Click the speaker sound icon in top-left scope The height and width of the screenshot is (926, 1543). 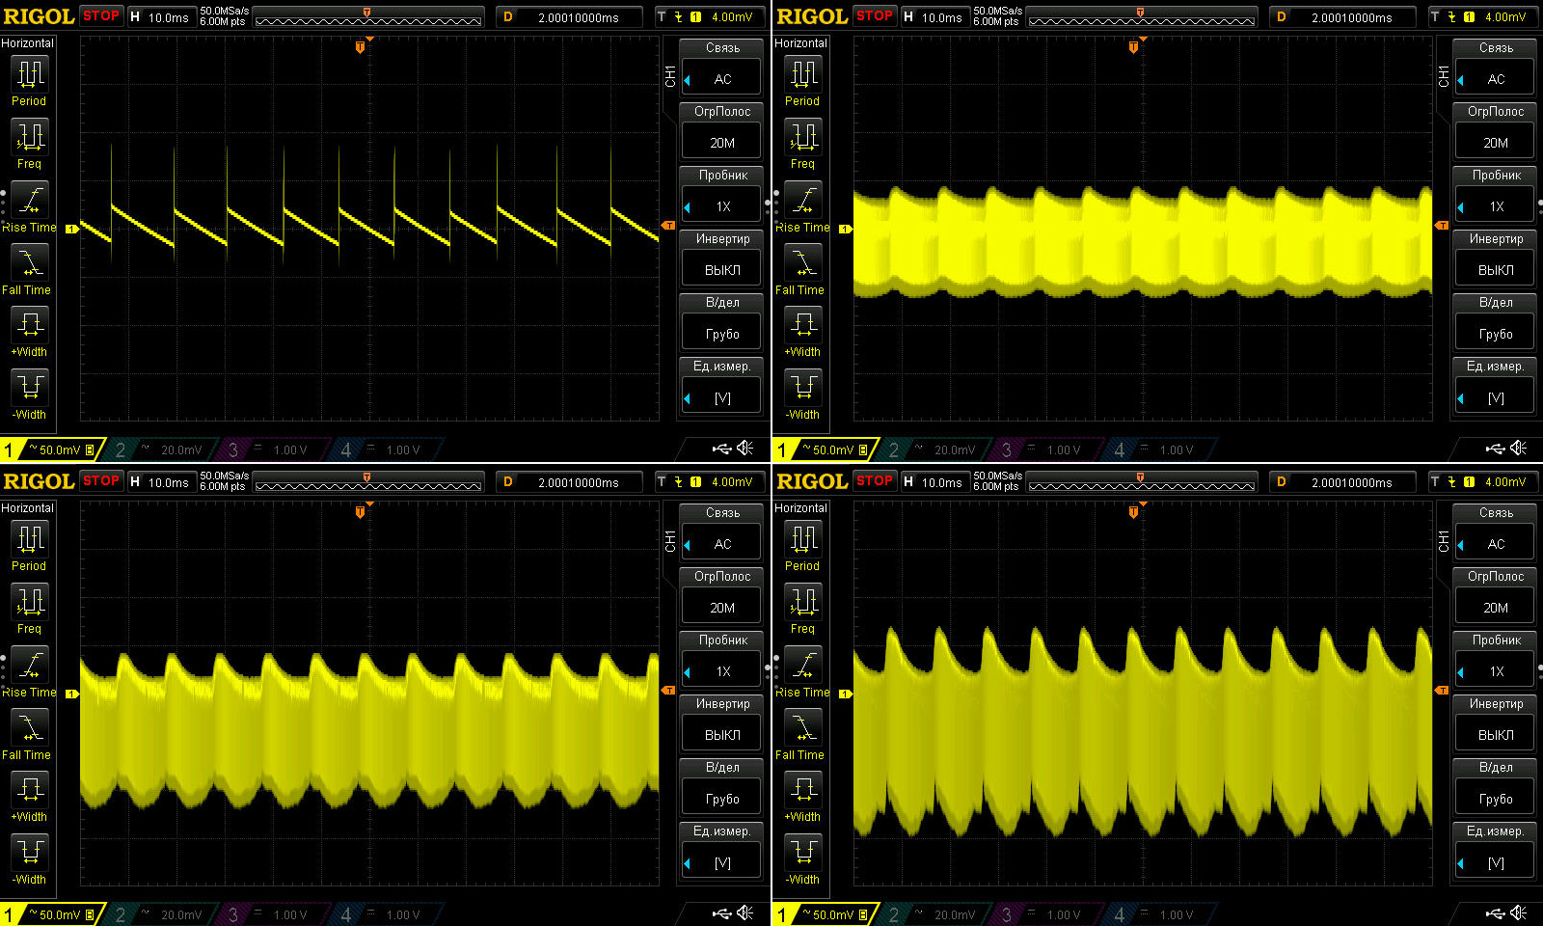click(745, 448)
